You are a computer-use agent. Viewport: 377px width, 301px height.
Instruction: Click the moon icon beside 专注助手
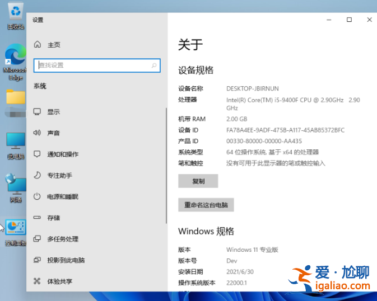pyautogui.click(x=37, y=175)
